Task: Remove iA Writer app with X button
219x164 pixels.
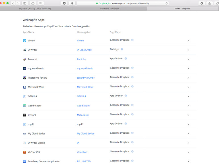Action: (x=188, y=50)
